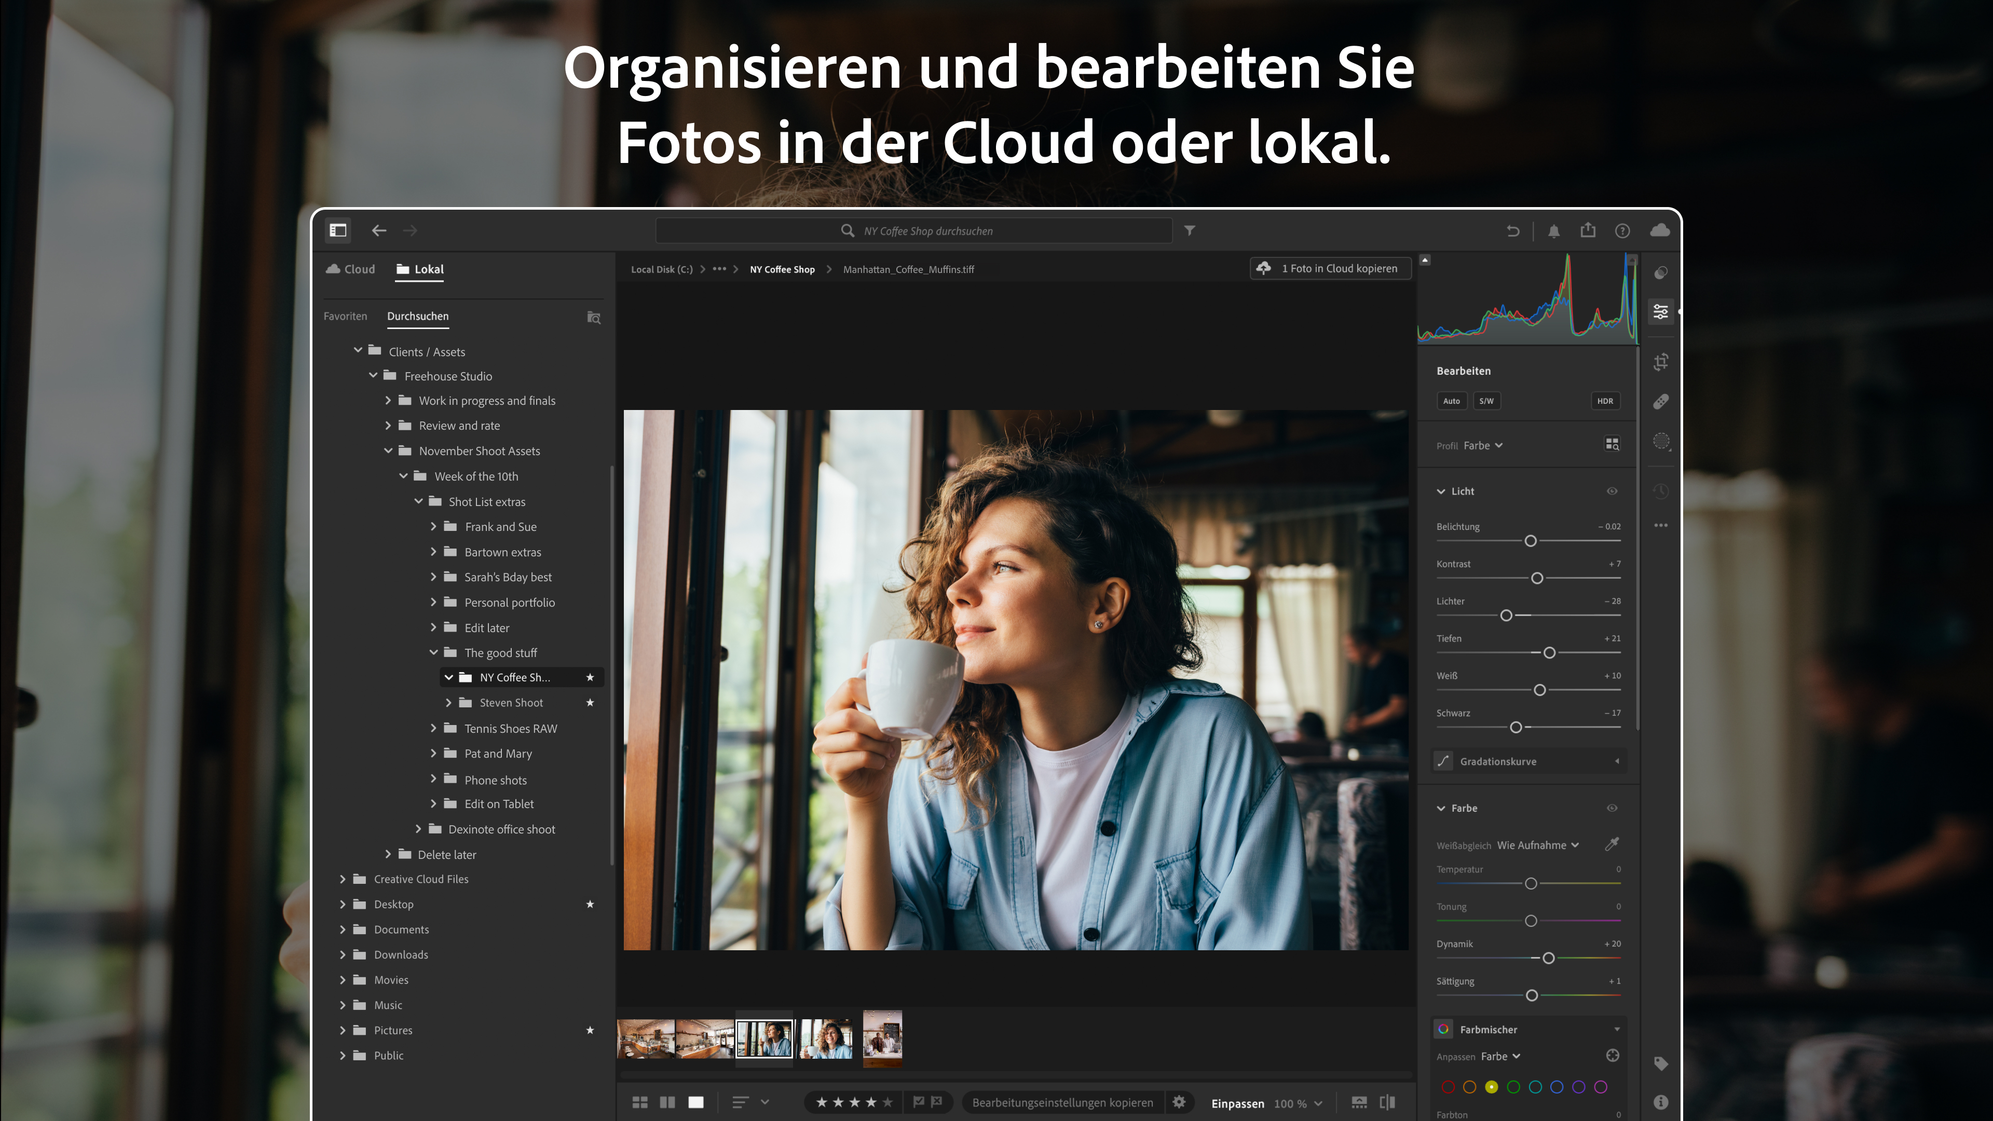Browse profiles with the grid search icon

pos(1613,444)
